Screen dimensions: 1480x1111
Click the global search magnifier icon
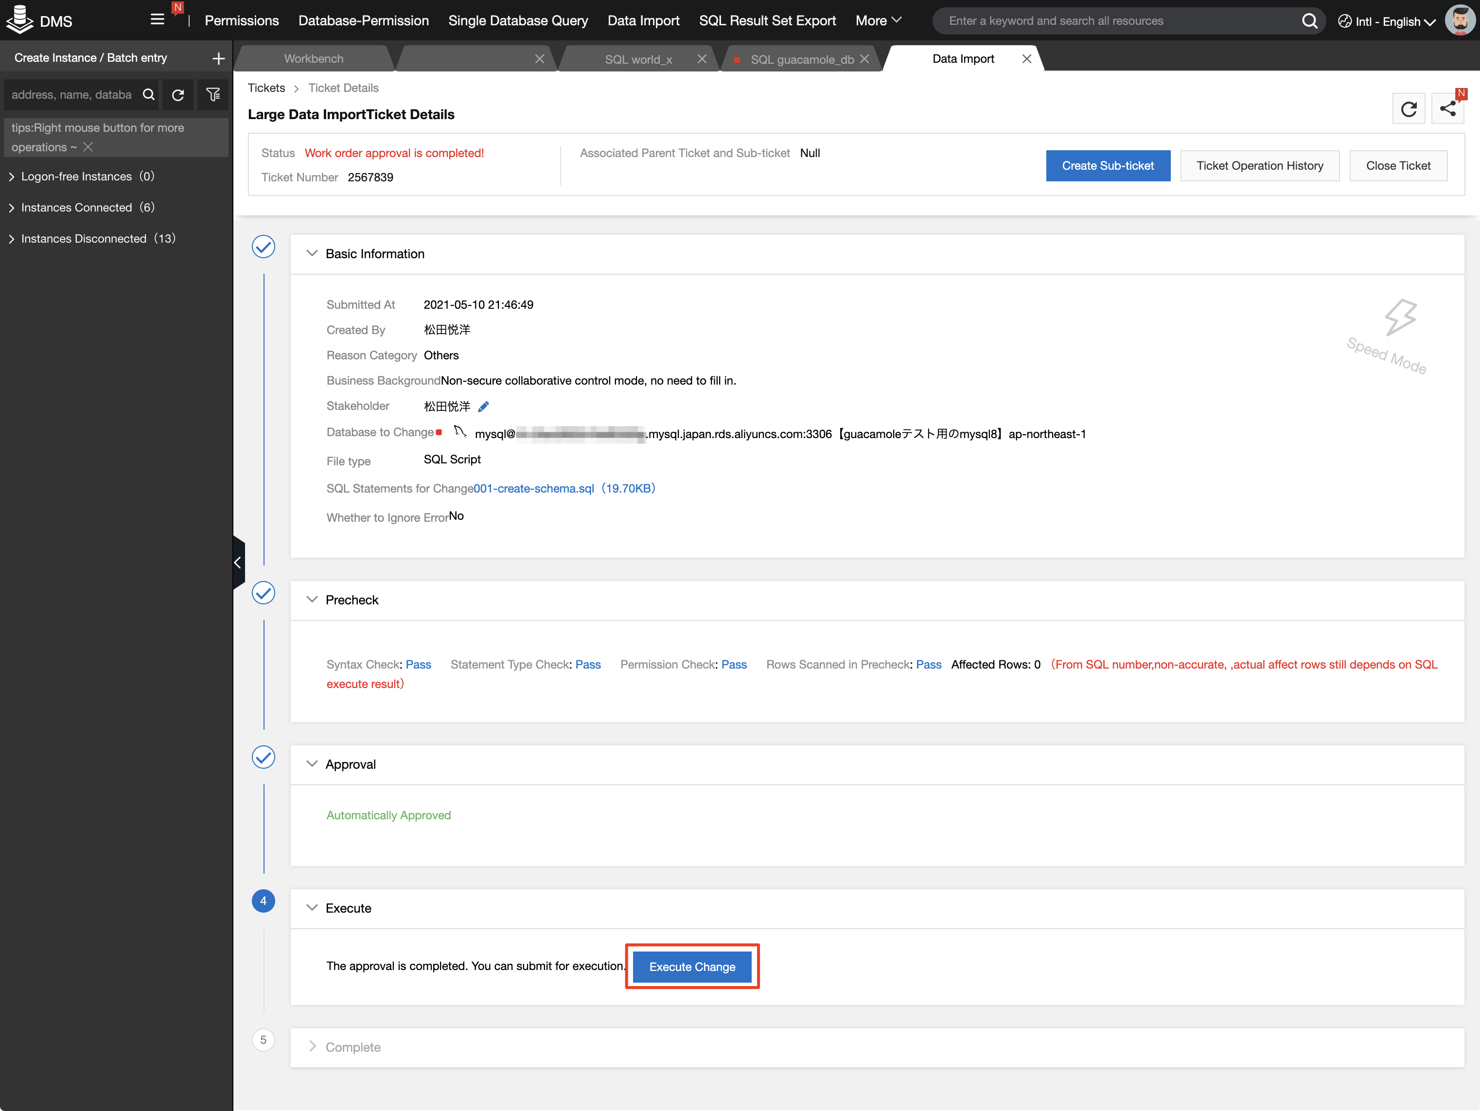1309,21
